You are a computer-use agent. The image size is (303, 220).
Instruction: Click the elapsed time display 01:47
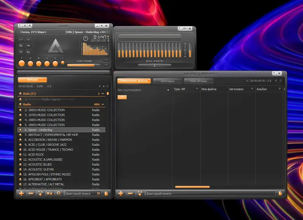(100, 37)
